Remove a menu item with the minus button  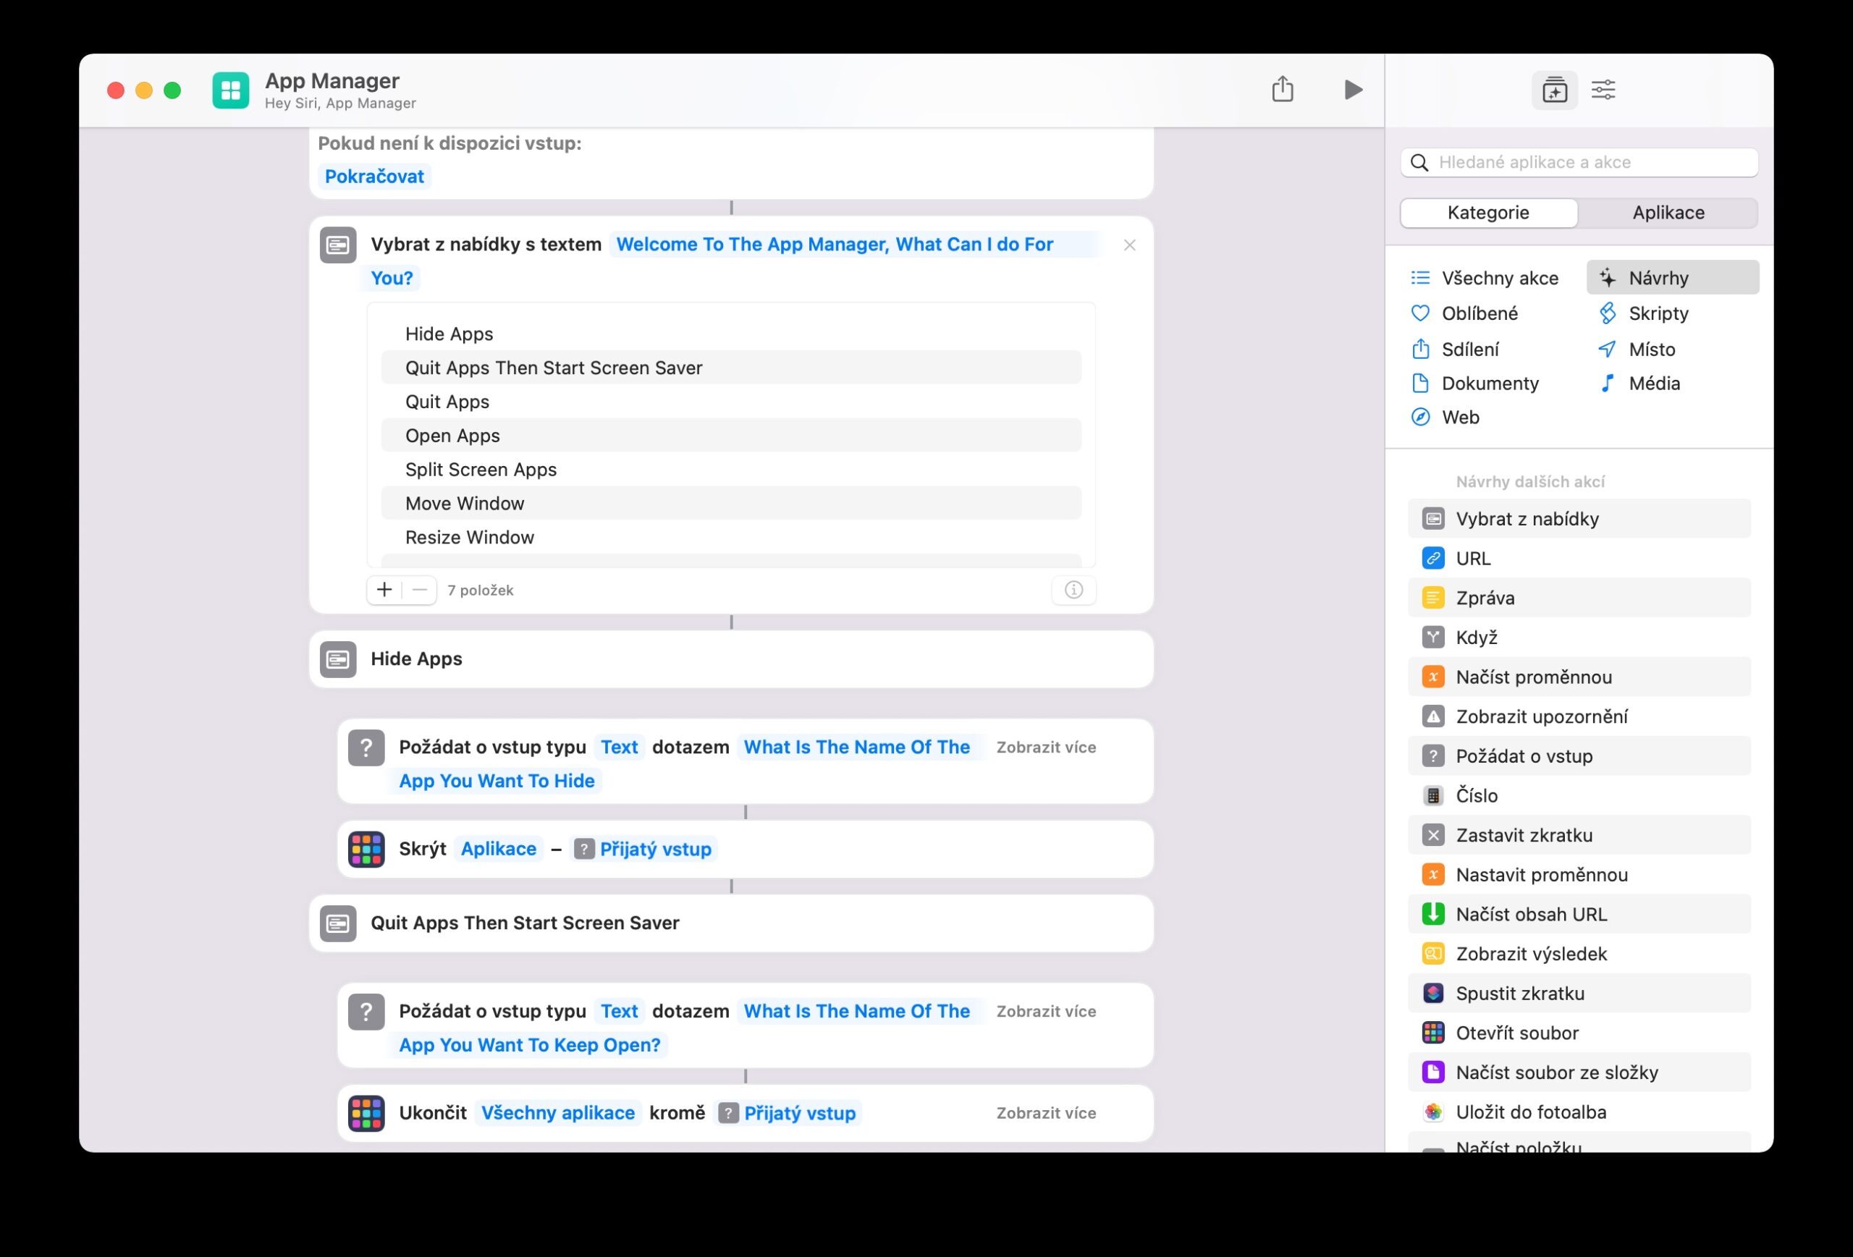[x=419, y=590]
